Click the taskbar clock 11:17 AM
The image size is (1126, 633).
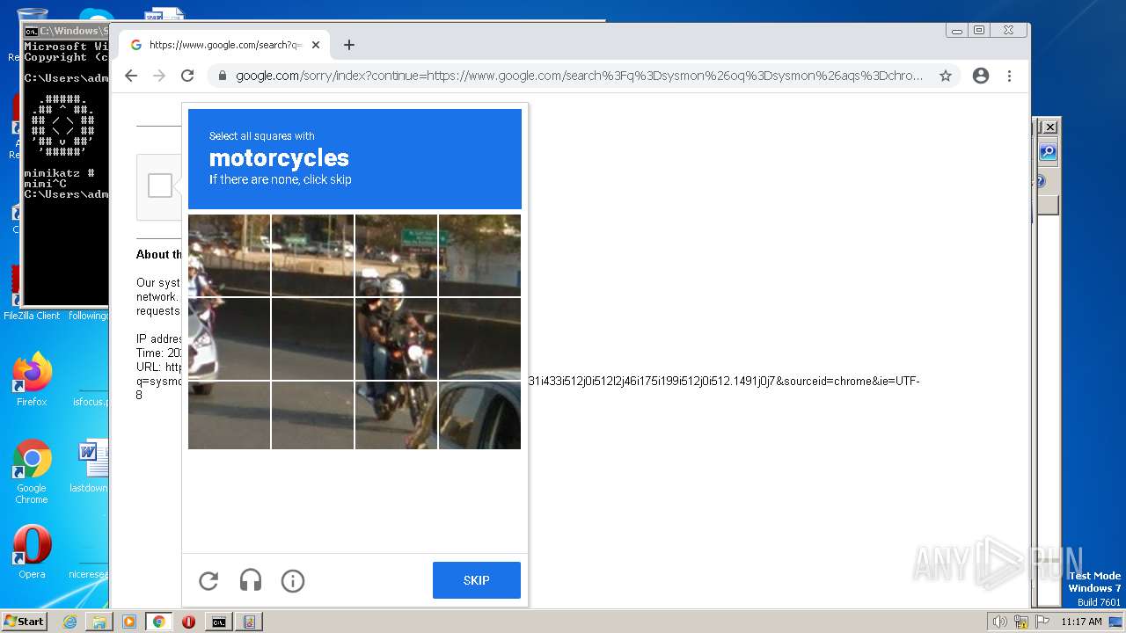pyautogui.click(x=1081, y=622)
